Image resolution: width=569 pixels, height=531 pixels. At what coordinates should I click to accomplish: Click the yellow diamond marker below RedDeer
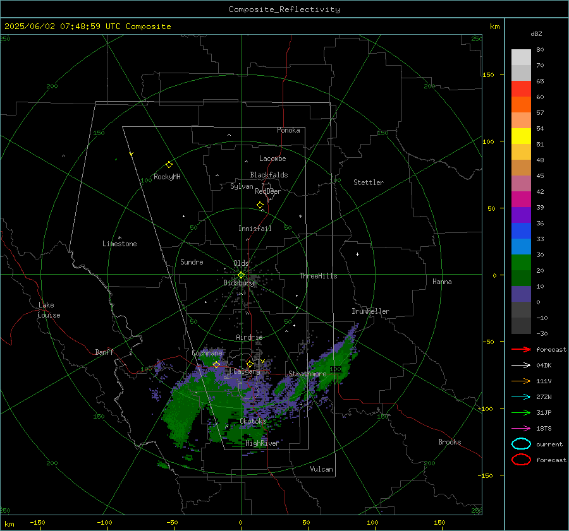pyautogui.click(x=260, y=205)
